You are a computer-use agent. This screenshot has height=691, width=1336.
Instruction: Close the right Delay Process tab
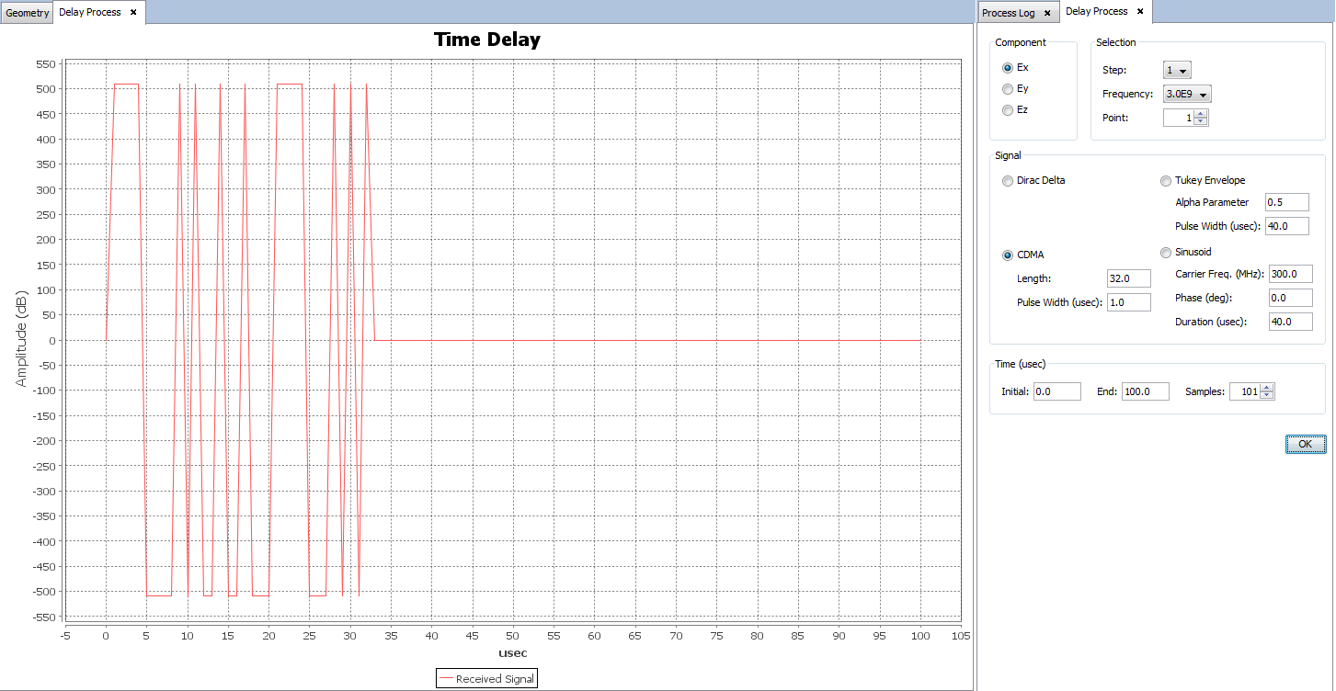tap(1140, 12)
